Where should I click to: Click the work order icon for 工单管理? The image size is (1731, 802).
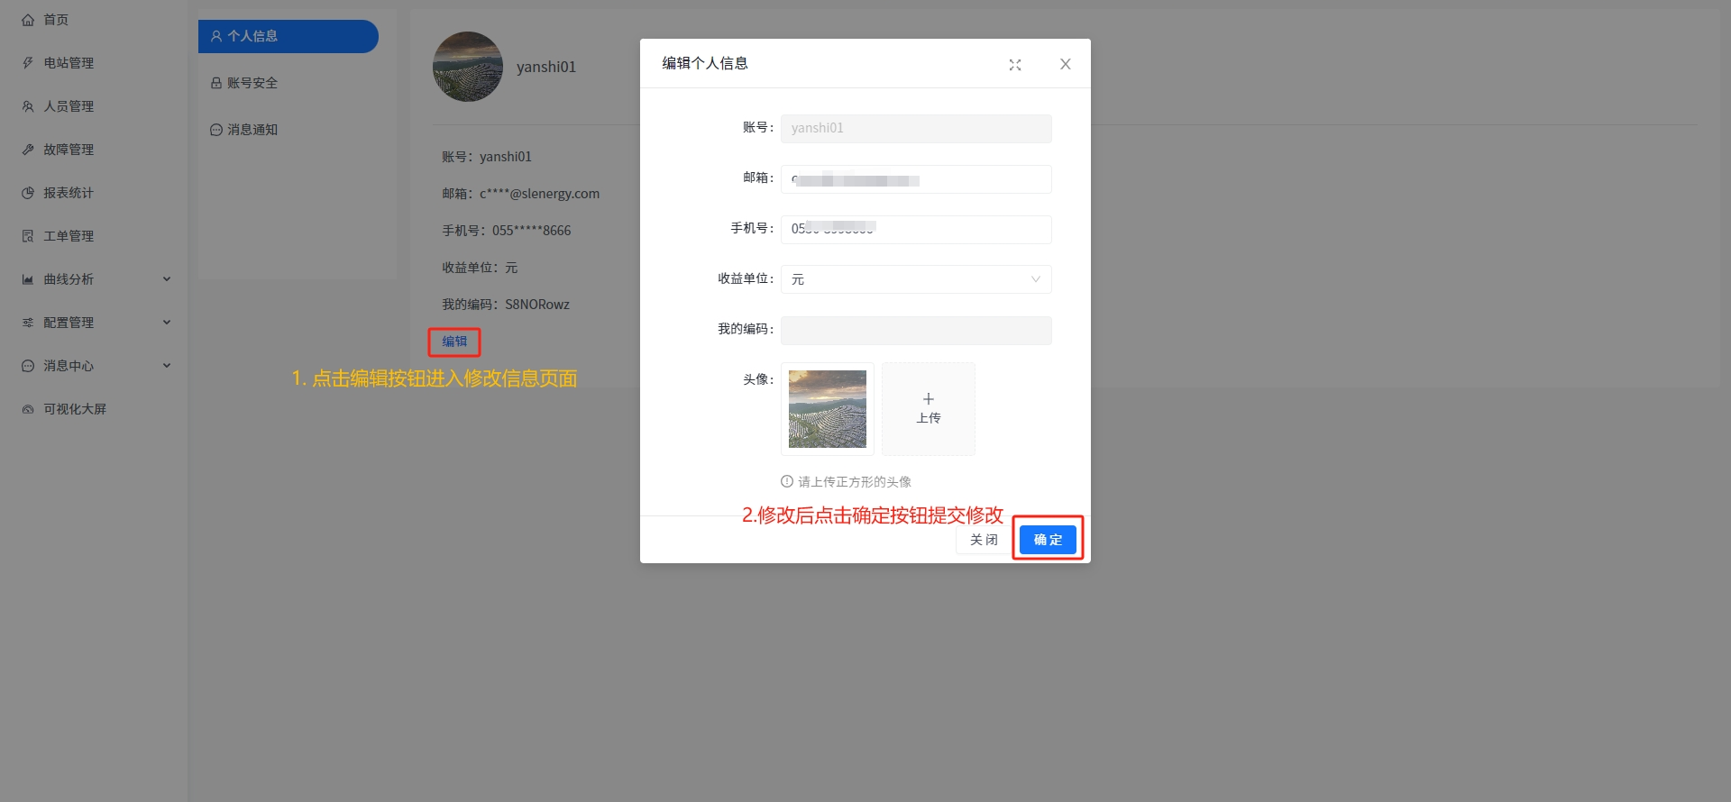[x=28, y=236]
